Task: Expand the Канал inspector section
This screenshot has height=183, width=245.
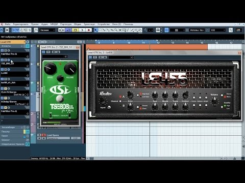Action: [15, 136]
